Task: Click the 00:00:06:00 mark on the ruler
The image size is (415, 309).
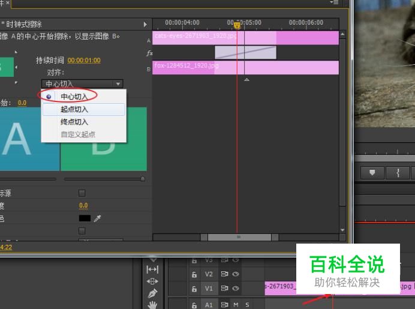Action: point(306,23)
